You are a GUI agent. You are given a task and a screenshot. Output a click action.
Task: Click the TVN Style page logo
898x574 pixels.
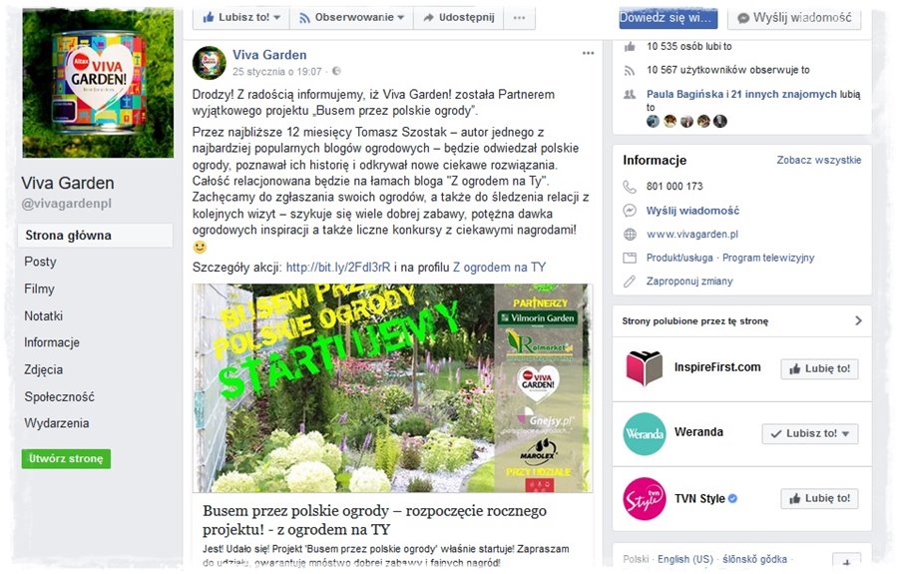(645, 498)
